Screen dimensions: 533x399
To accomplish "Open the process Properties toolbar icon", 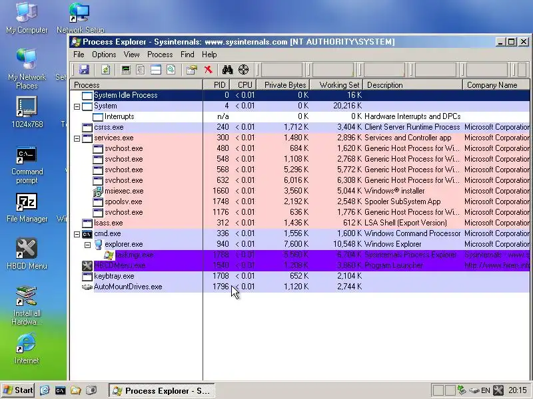I will pos(192,70).
